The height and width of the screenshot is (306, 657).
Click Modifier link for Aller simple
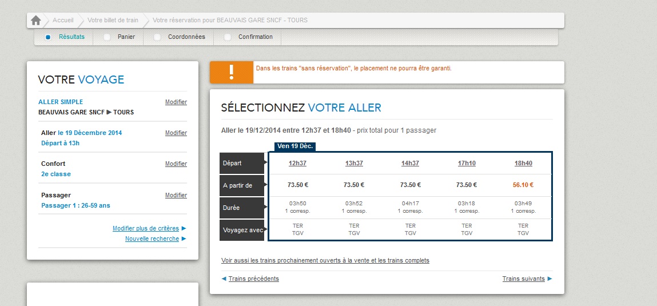[x=176, y=102]
